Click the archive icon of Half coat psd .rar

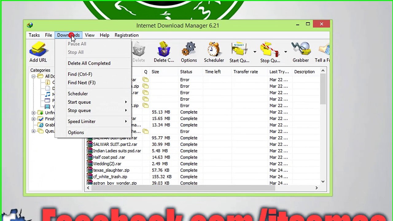[89, 157]
